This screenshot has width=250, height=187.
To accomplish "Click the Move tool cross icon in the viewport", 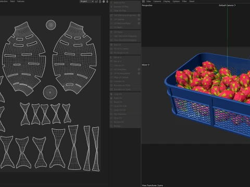I will point(148,65).
